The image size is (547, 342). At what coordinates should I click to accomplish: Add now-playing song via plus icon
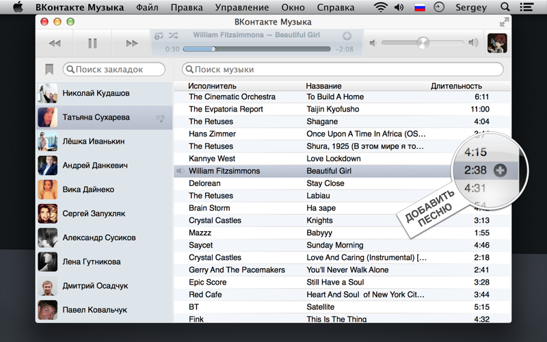point(347,36)
